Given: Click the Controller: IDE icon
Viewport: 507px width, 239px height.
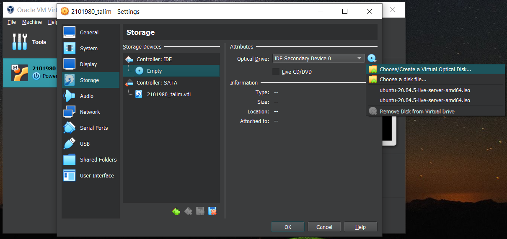Looking at the screenshot, I should (129, 59).
